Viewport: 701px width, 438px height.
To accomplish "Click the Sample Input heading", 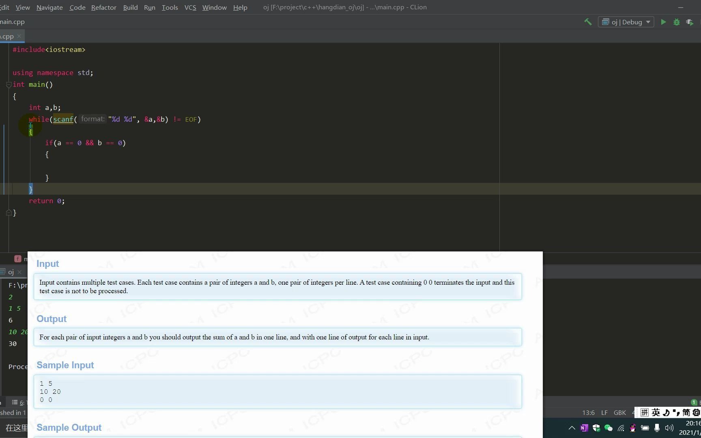I will pyautogui.click(x=65, y=365).
